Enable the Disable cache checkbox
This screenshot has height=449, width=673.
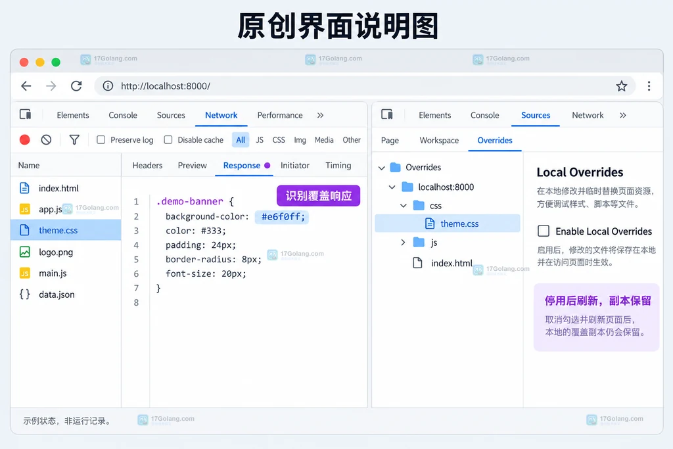pyautogui.click(x=168, y=139)
